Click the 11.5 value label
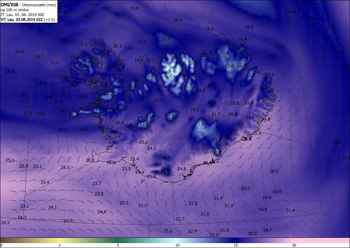 pos(188,86)
